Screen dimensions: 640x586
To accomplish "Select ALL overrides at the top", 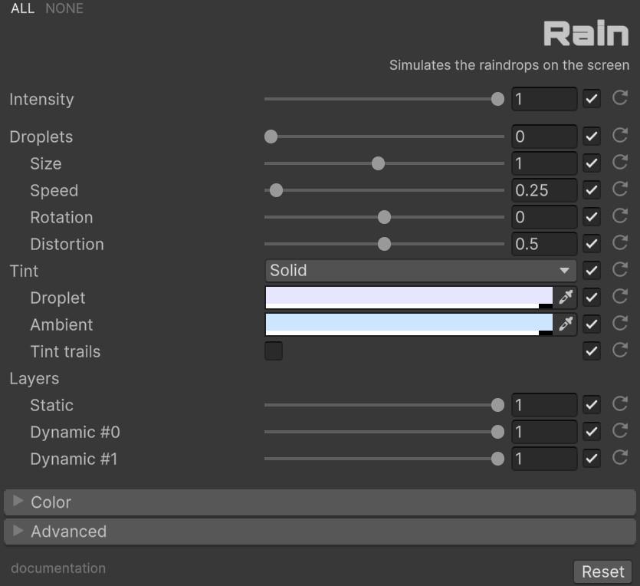I will tap(22, 8).
